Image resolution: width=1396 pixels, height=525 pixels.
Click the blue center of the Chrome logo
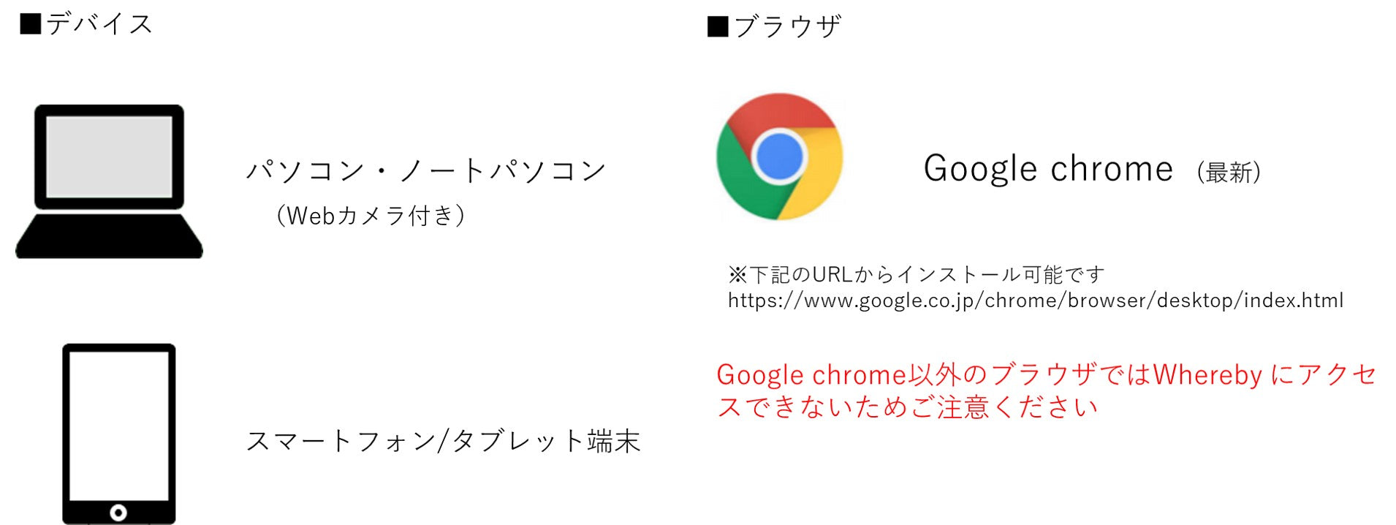click(779, 156)
